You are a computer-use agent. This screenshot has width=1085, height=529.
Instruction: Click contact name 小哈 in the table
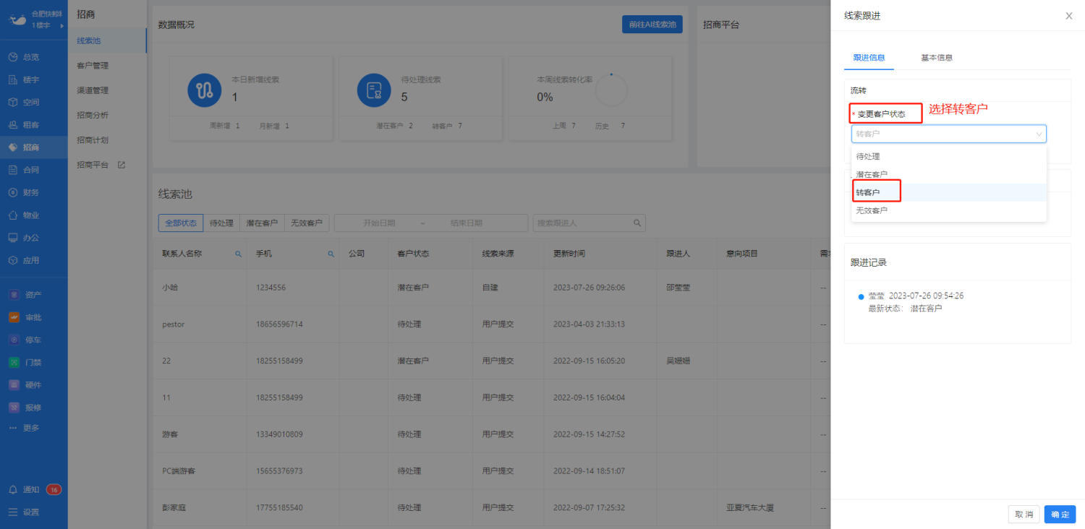[x=170, y=288]
